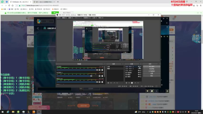Click the League client microphone icon

156,91
